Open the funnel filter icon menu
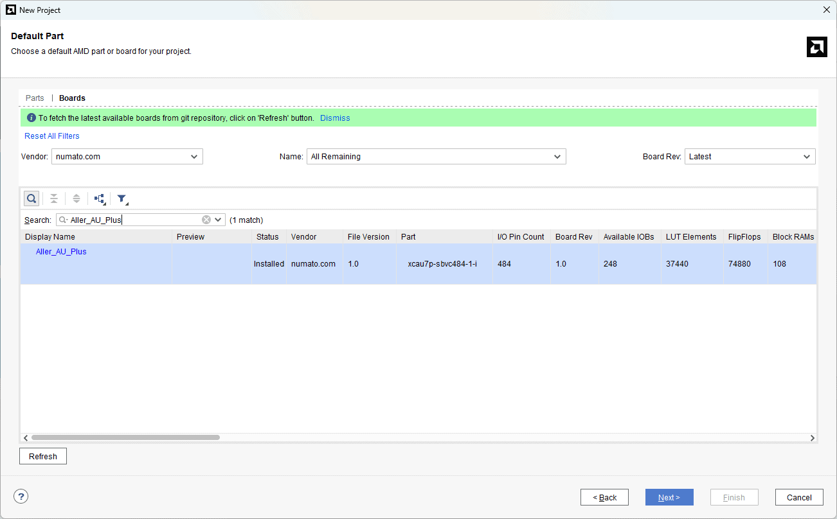 (x=122, y=199)
